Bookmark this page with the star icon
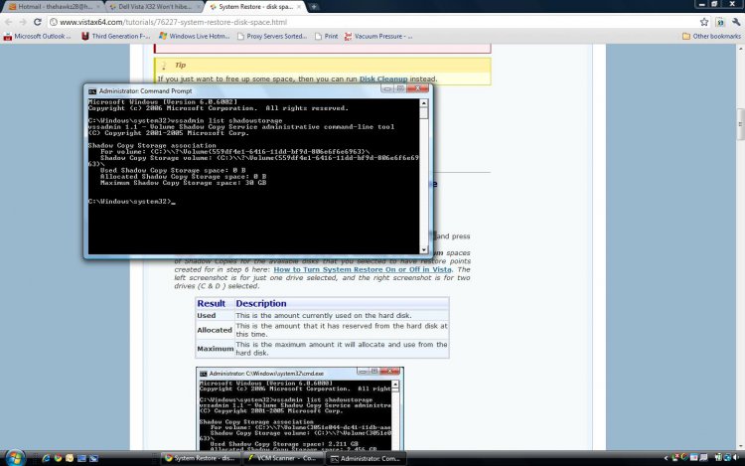 point(704,22)
